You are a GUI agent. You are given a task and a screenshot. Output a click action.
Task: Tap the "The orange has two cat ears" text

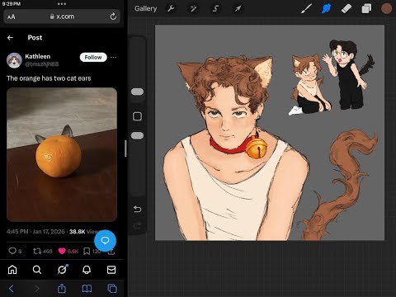[x=49, y=78]
